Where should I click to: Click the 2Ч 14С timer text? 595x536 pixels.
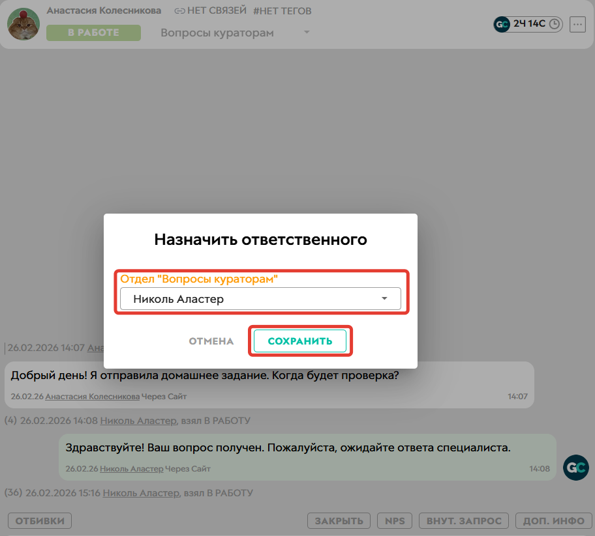coord(529,24)
